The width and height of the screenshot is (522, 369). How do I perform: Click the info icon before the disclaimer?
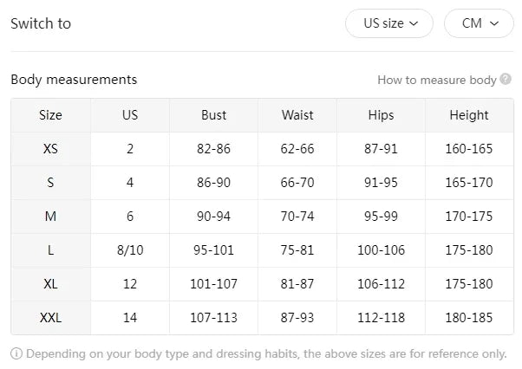(x=16, y=353)
